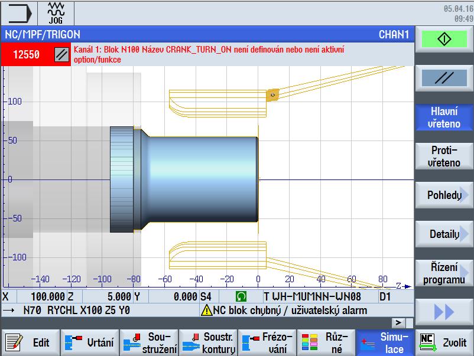Open Řízení programu submenu
This screenshot has width=474, height=356.
point(444,273)
